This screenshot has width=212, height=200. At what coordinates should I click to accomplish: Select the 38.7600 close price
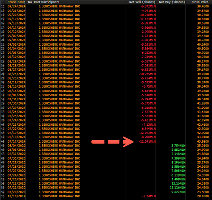tap(203, 40)
